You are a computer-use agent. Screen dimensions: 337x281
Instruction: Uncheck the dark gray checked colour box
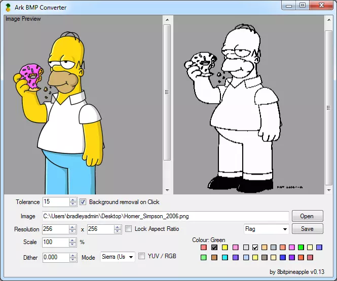click(x=214, y=247)
